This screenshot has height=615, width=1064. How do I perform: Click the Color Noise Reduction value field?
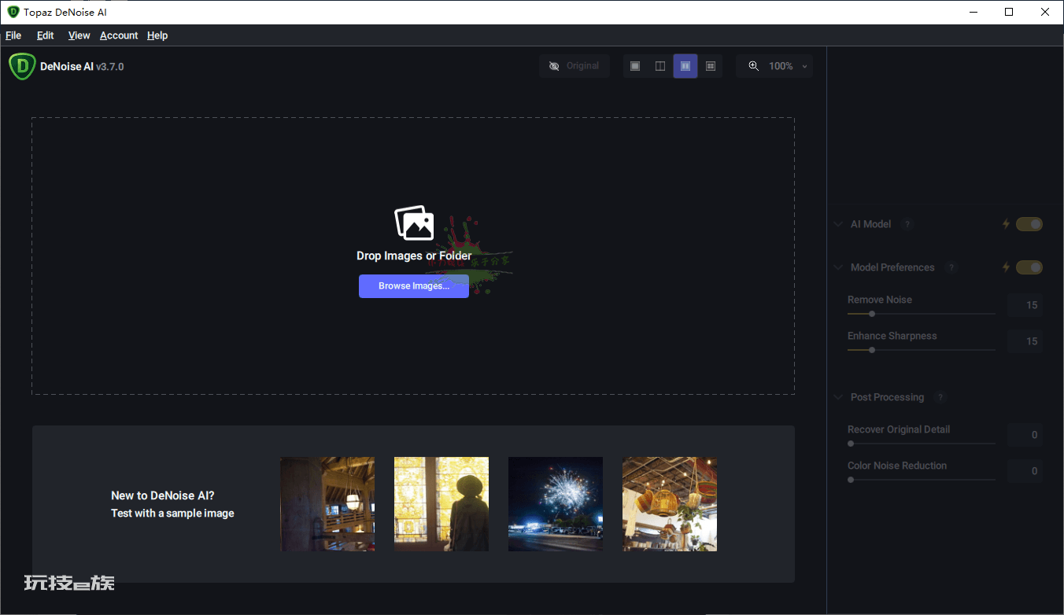[1025, 471]
